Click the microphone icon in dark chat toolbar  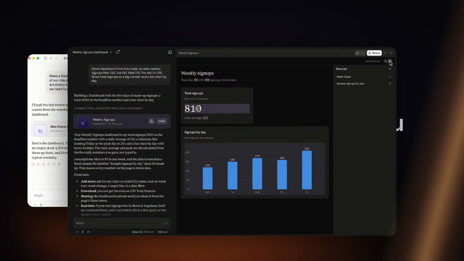[x=83, y=232]
